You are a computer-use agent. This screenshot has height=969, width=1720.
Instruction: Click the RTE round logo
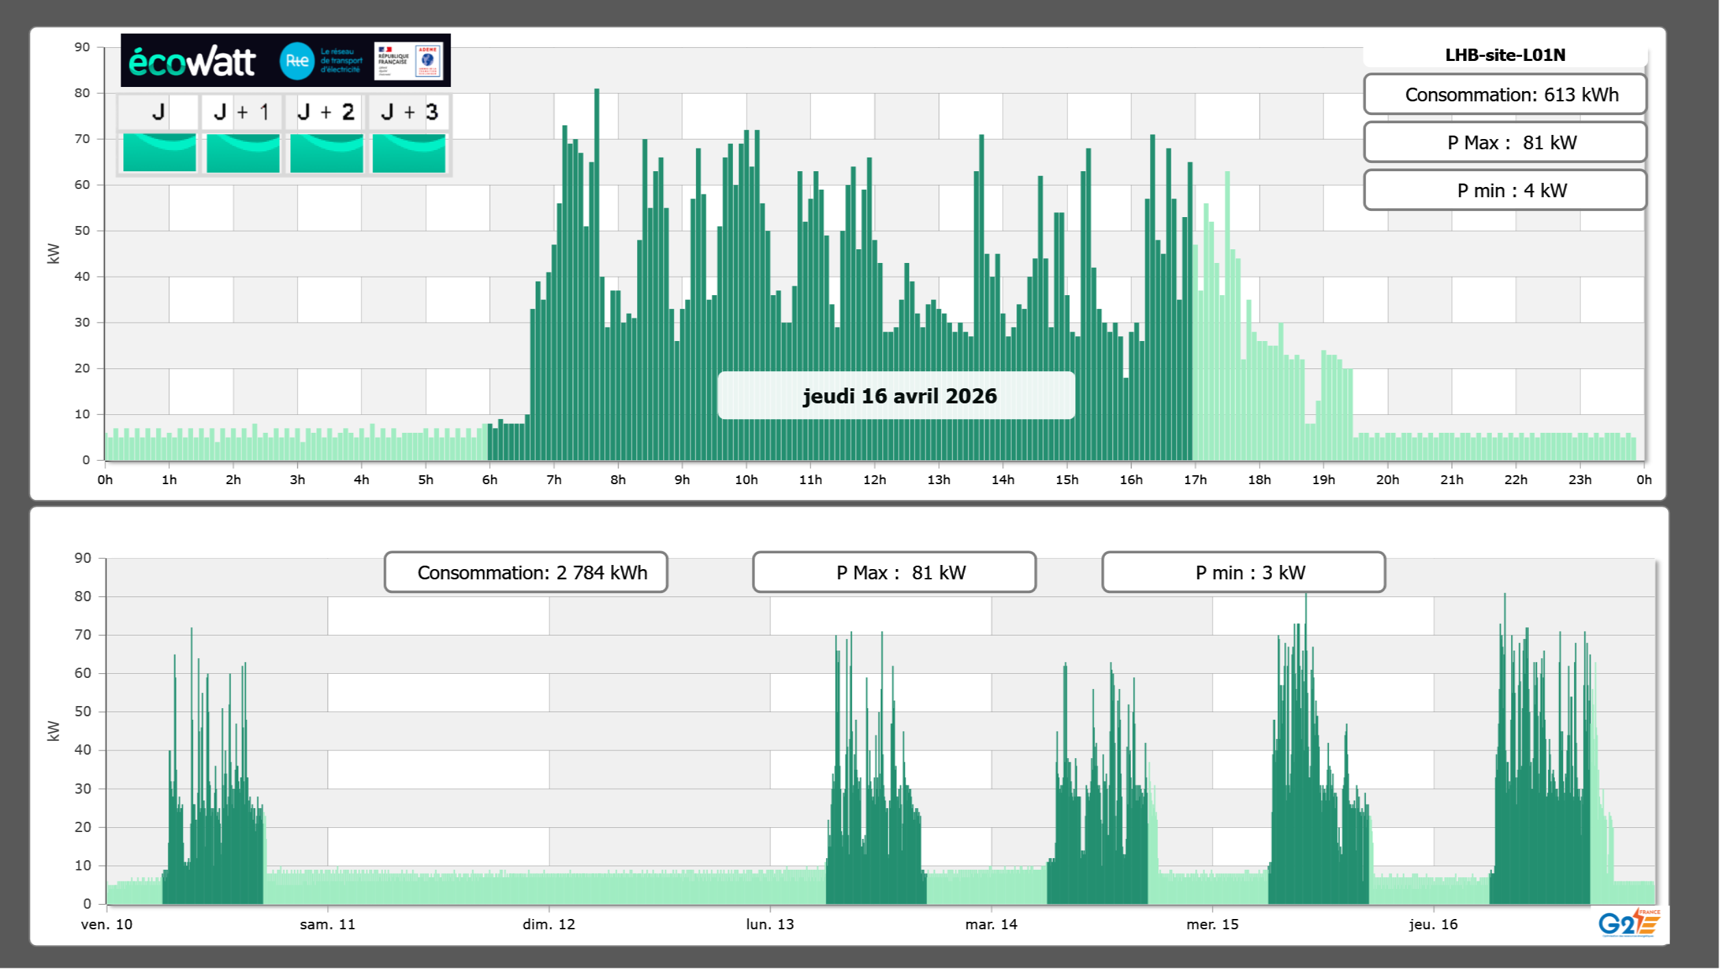point(297,61)
